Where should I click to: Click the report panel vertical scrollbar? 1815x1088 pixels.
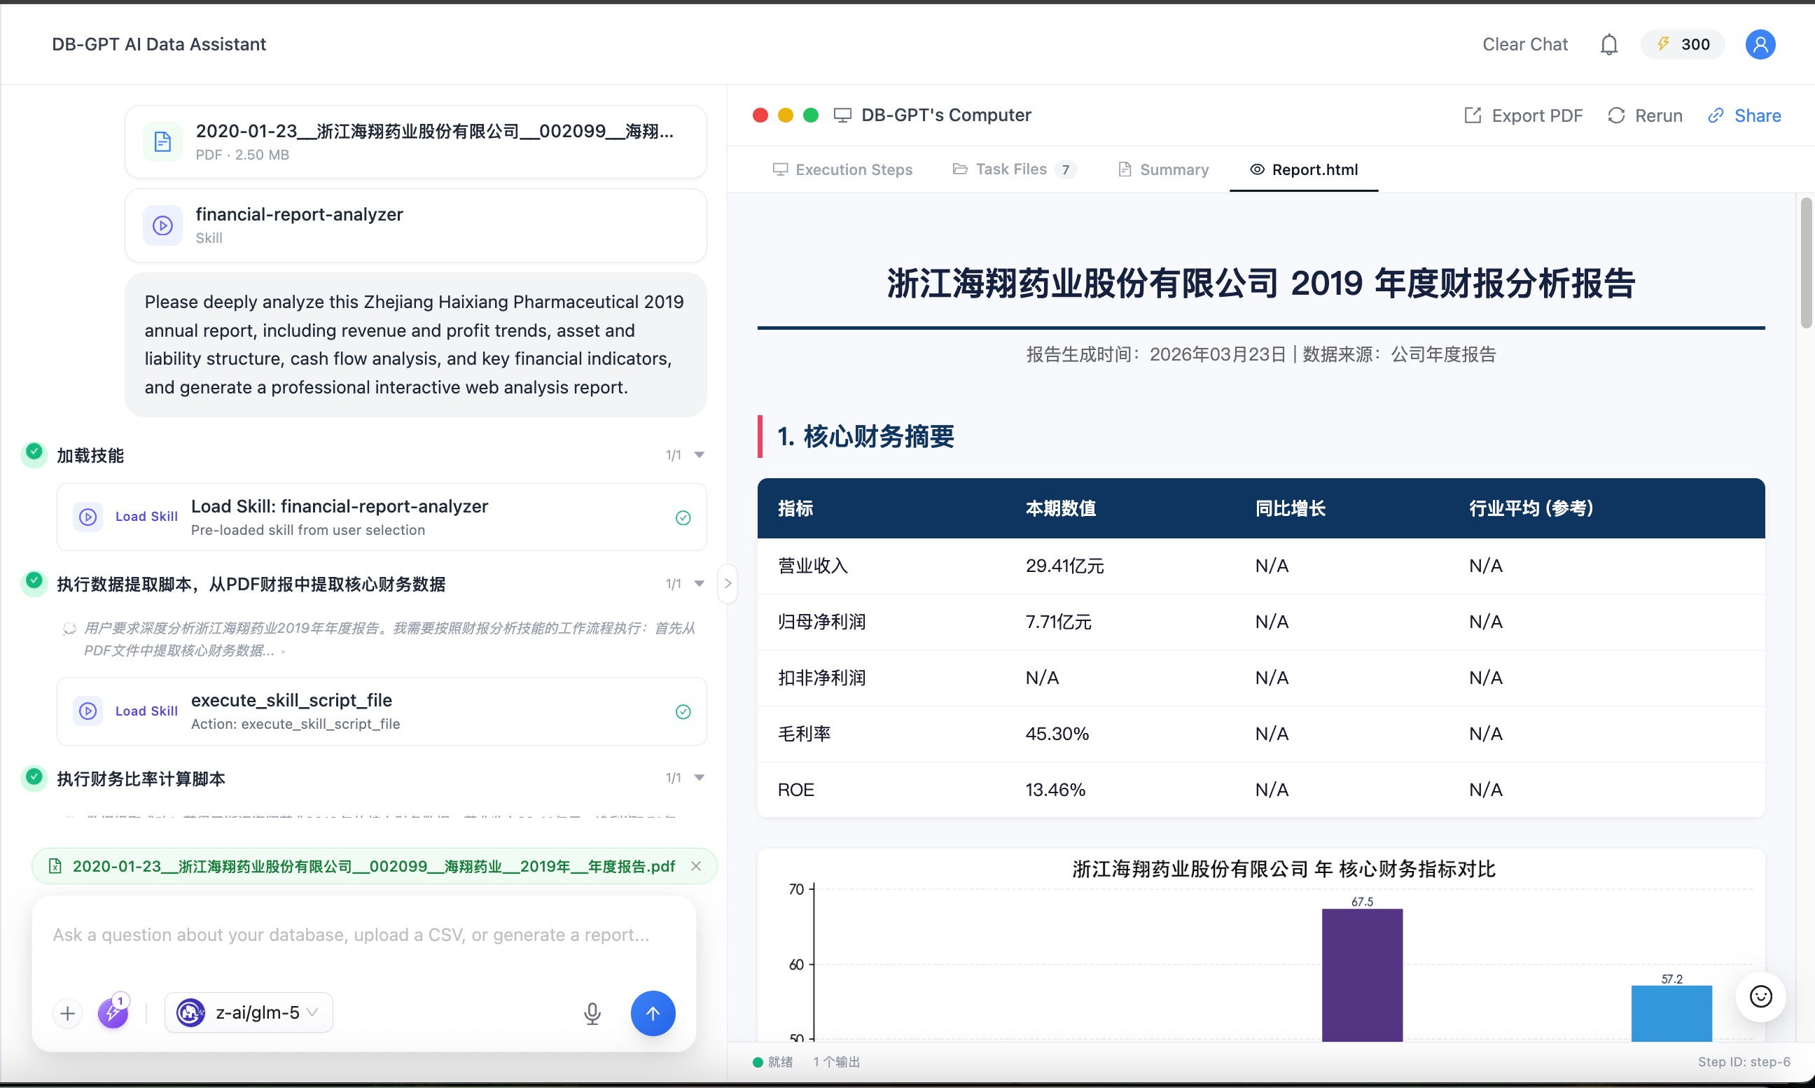point(1805,263)
